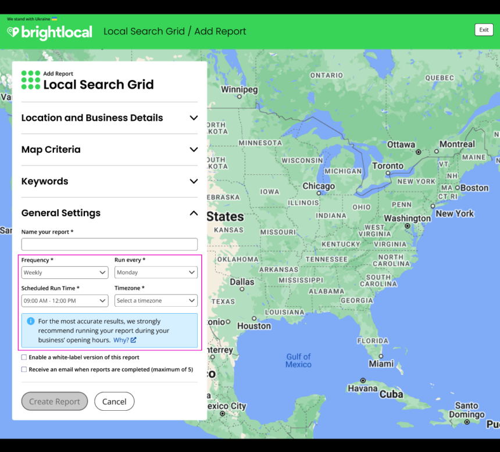Open the Run every dropdown showing Monday
The width and height of the screenshot is (500, 452).
(x=156, y=272)
